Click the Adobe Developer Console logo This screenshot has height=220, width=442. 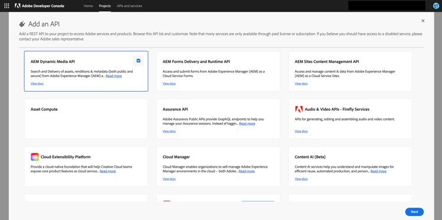pyautogui.click(x=39, y=6)
